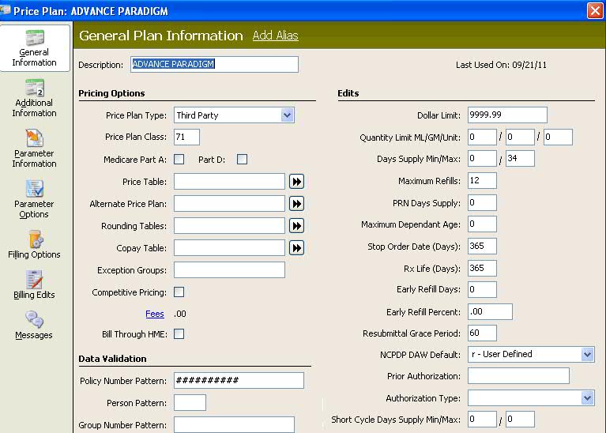Open the Fees link
Image resolution: width=606 pixels, height=433 pixels.
pyautogui.click(x=155, y=314)
